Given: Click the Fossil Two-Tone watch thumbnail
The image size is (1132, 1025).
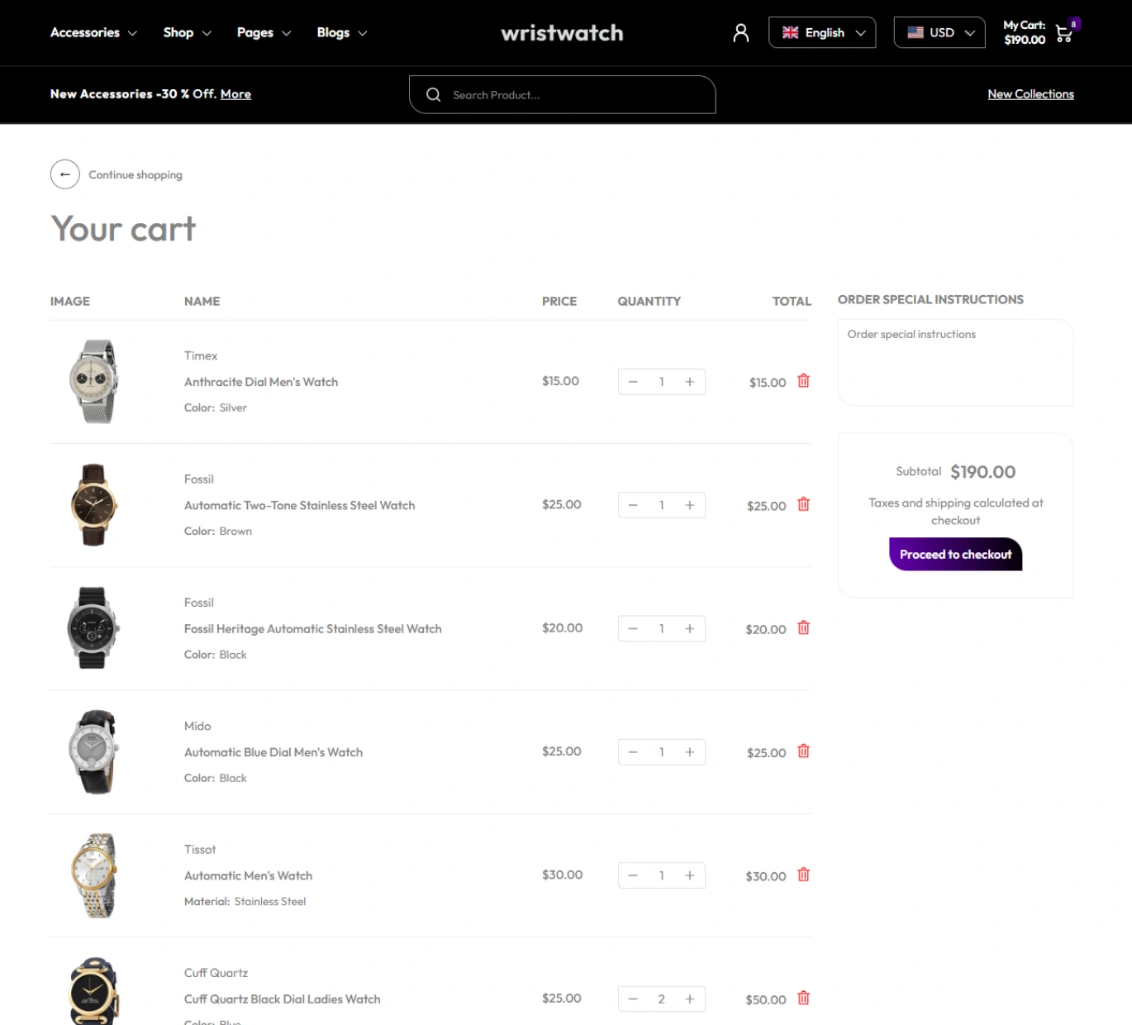Looking at the screenshot, I should pos(93,505).
